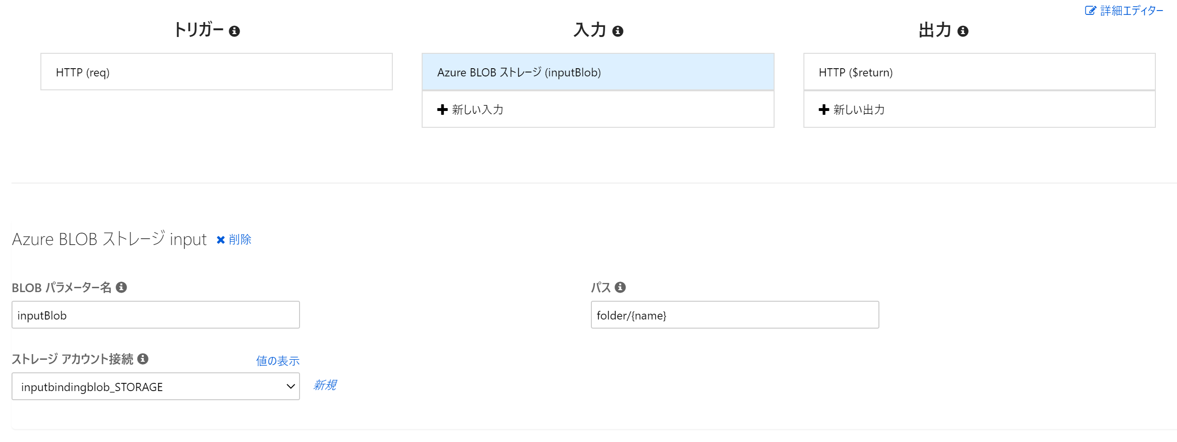
Task: Click info icon beside 入力 heading
Action: (x=618, y=31)
